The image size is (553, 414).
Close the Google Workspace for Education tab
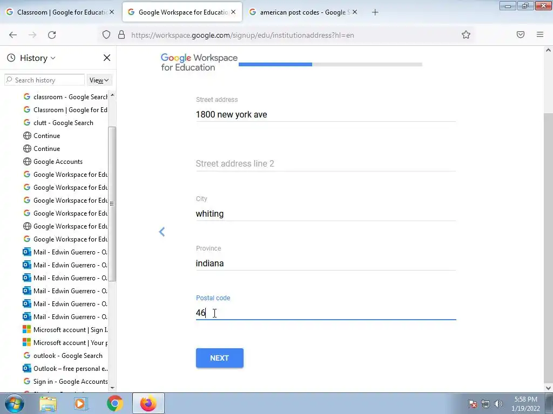pyautogui.click(x=233, y=12)
